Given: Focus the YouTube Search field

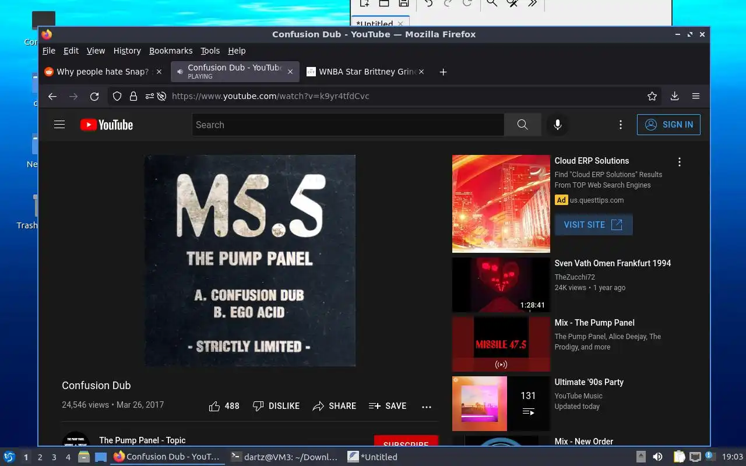Looking at the screenshot, I should click(x=348, y=125).
